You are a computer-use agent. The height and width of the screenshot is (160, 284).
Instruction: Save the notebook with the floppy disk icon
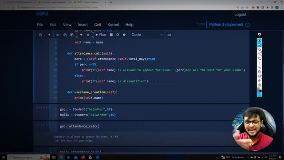point(40,35)
